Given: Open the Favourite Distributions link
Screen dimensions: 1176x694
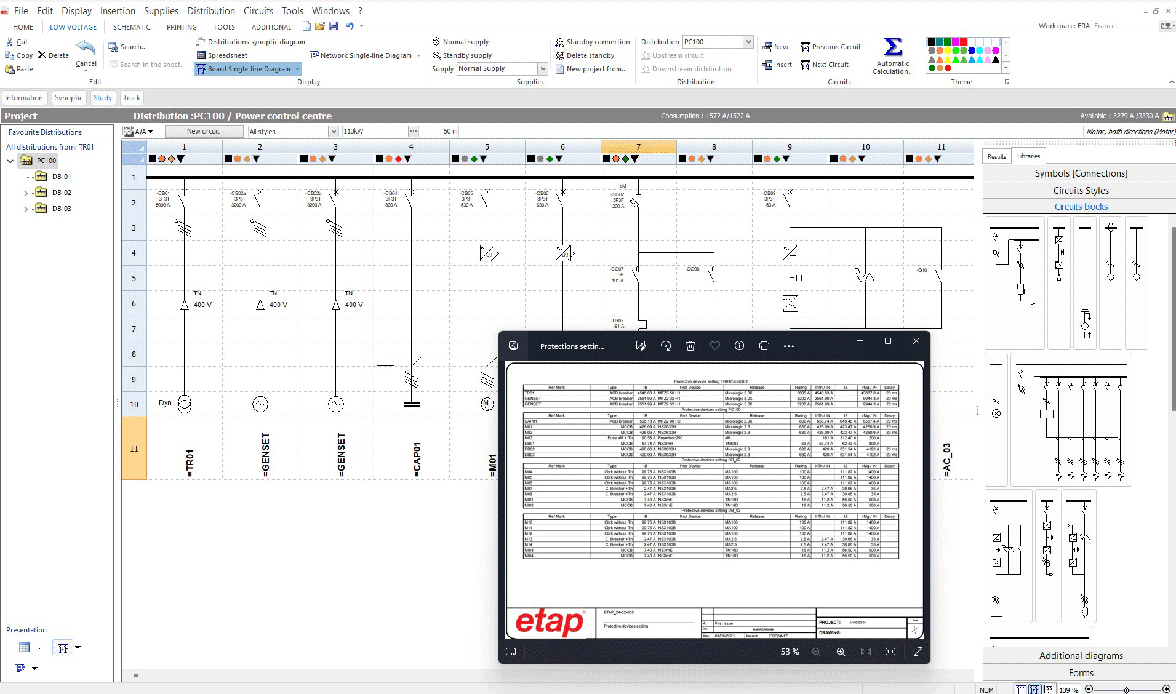Looking at the screenshot, I should click(45, 132).
